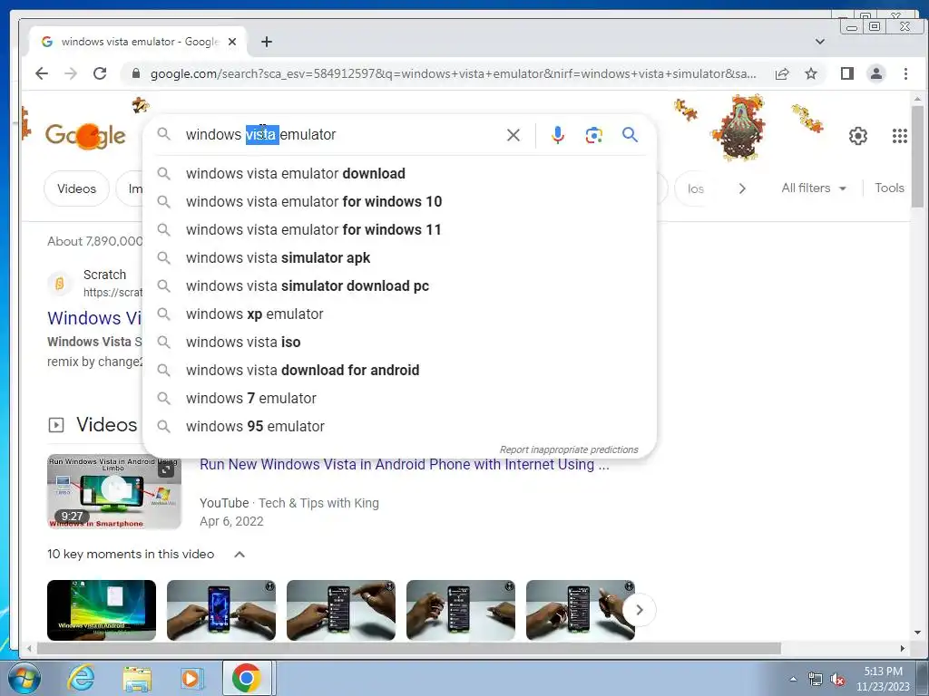Open first key moment Windows Vista thumbnail

click(x=102, y=610)
